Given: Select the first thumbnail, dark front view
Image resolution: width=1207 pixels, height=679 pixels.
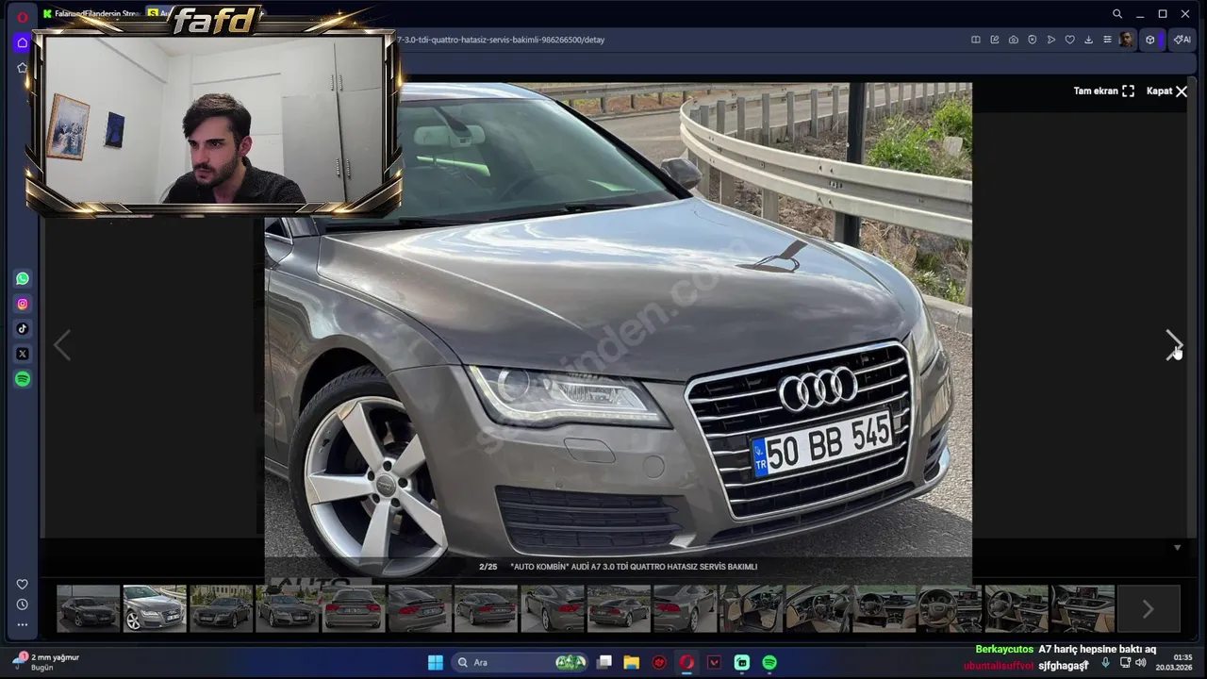Looking at the screenshot, I should (89, 608).
